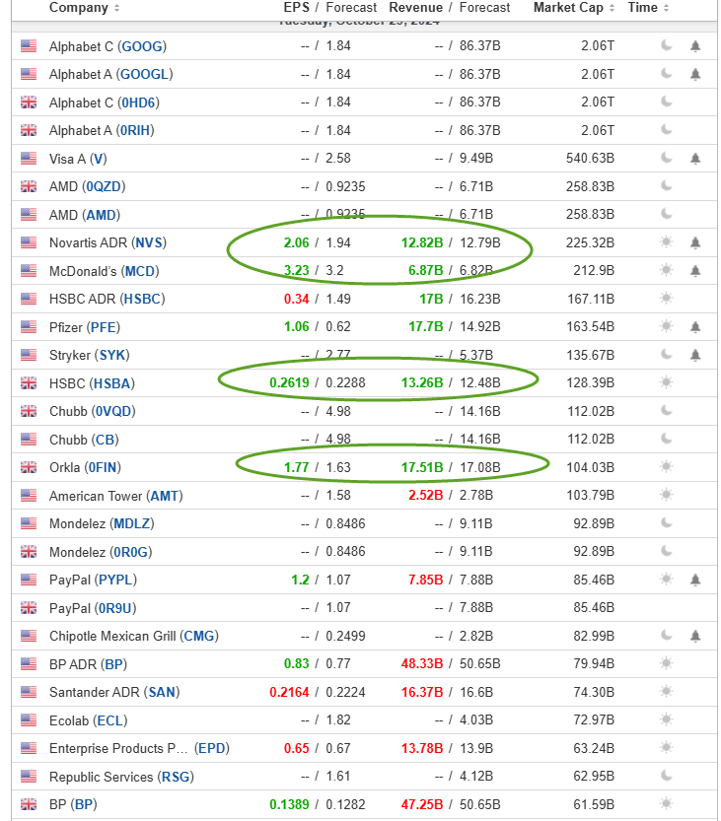This screenshot has width=721, height=821.
Task: Click the bell icon on Stryker row
Action: [x=694, y=355]
